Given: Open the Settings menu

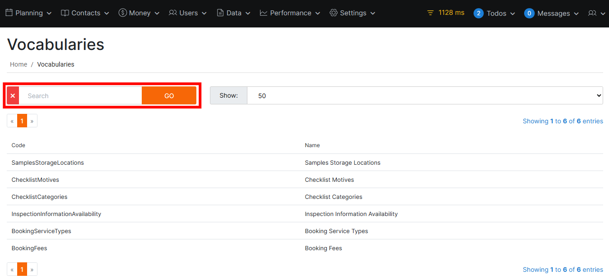Looking at the screenshot, I should point(353,13).
